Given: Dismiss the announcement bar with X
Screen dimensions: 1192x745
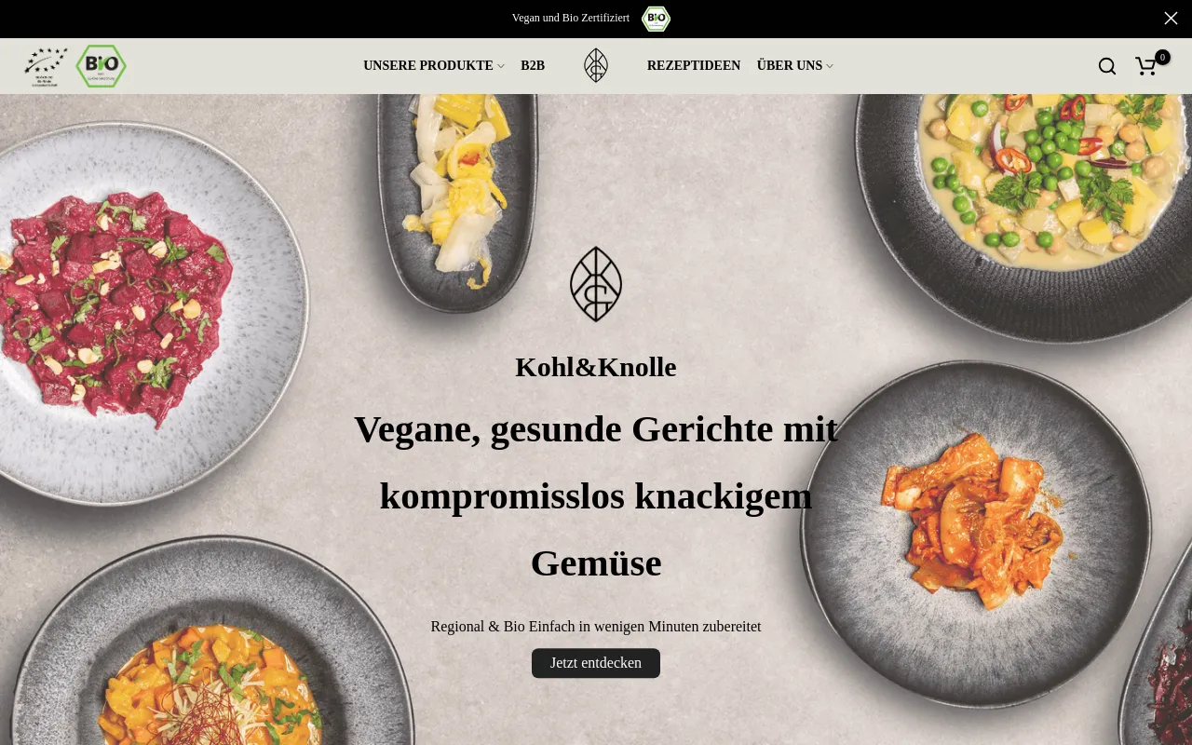Looking at the screenshot, I should tap(1171, 18).
